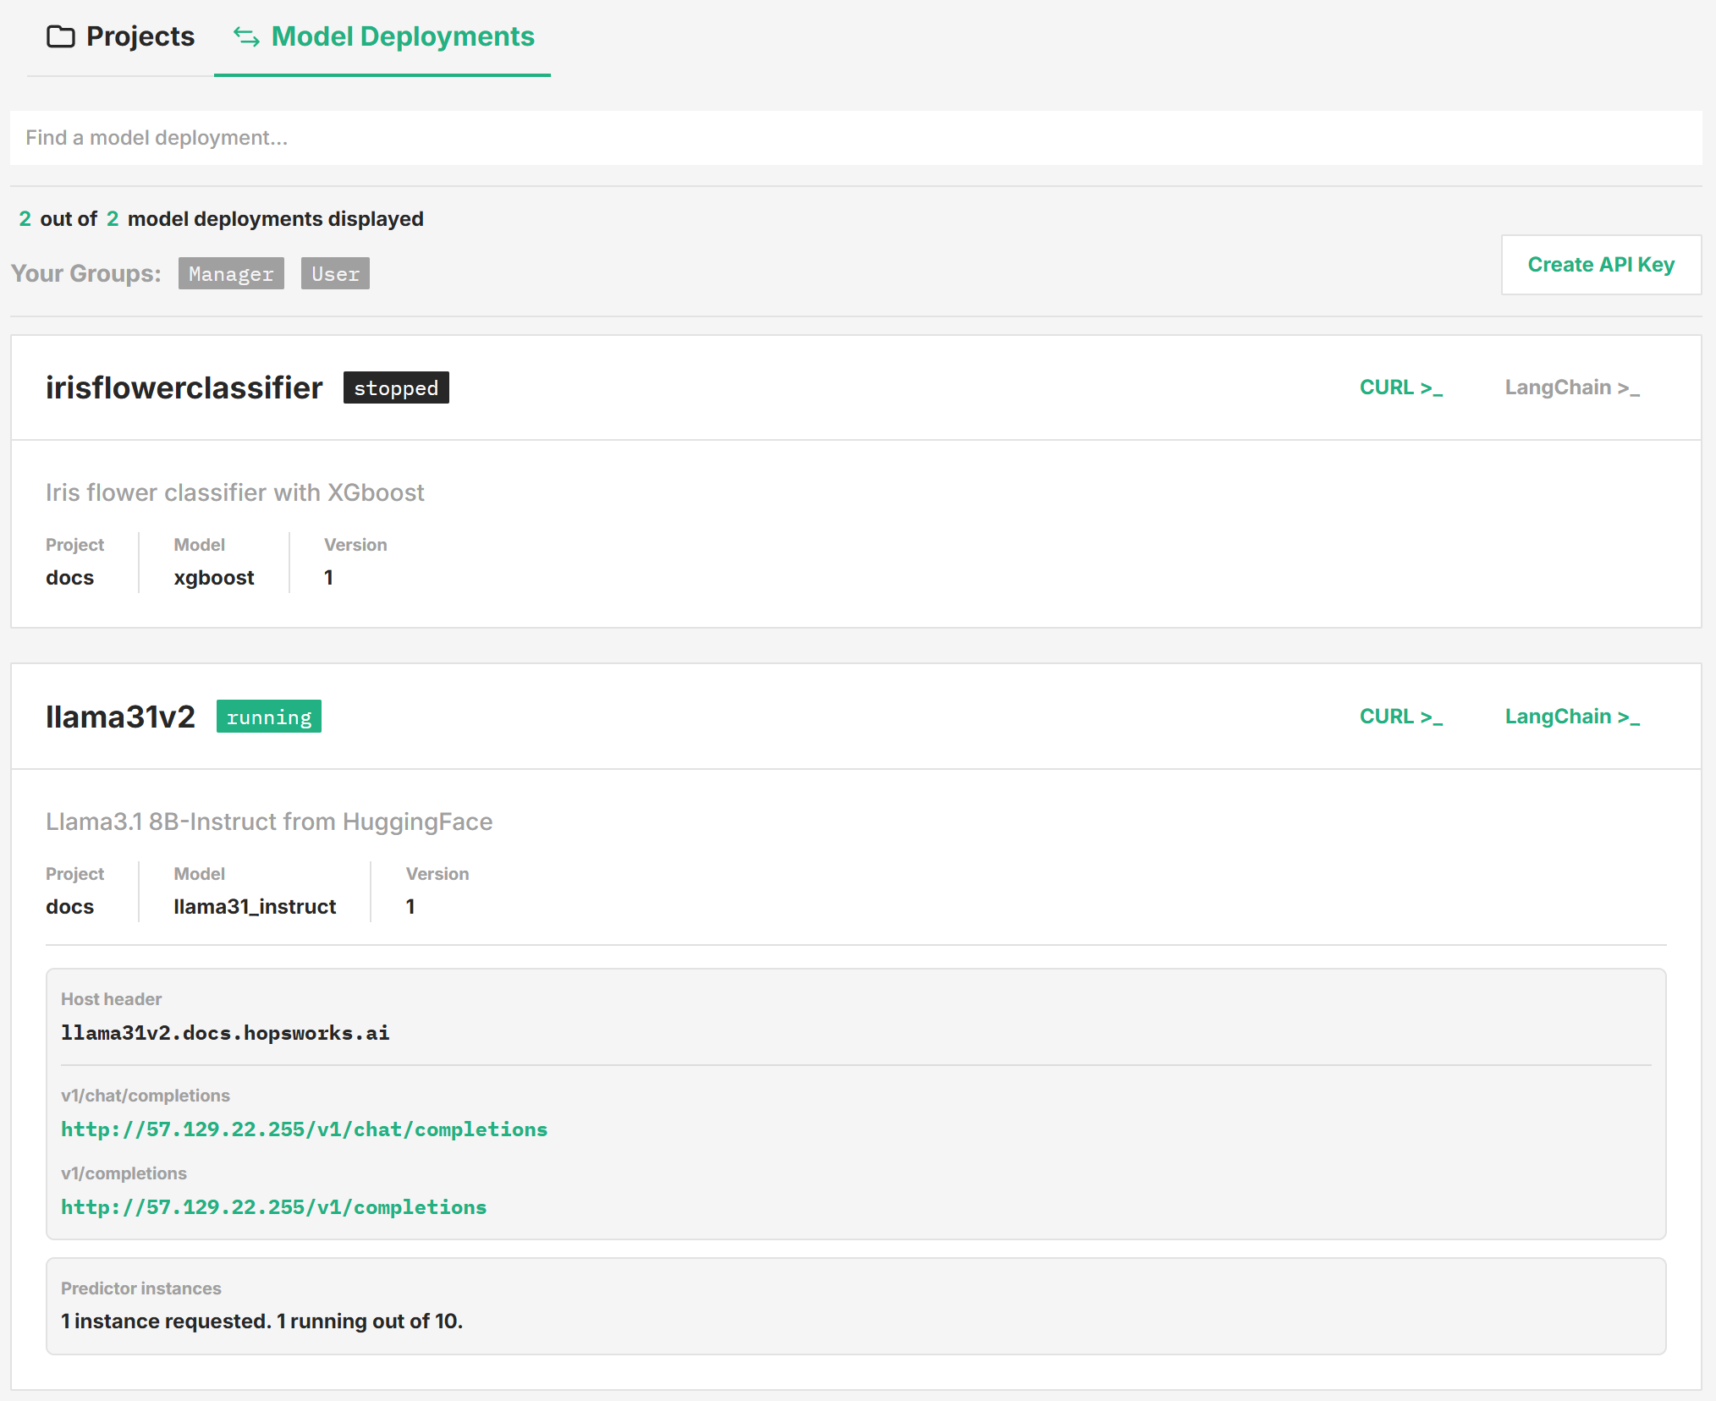This screenshot has width=1716, height=1401.
Task: Open the v1/completions endpoint URL
Action: point(273,1207)
